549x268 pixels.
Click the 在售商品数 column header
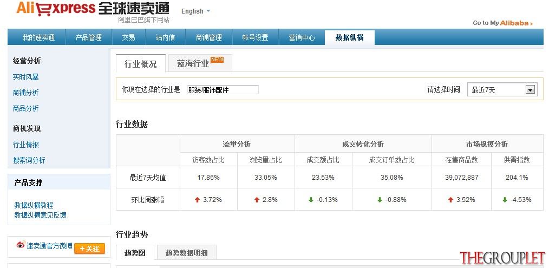point(461,160)
